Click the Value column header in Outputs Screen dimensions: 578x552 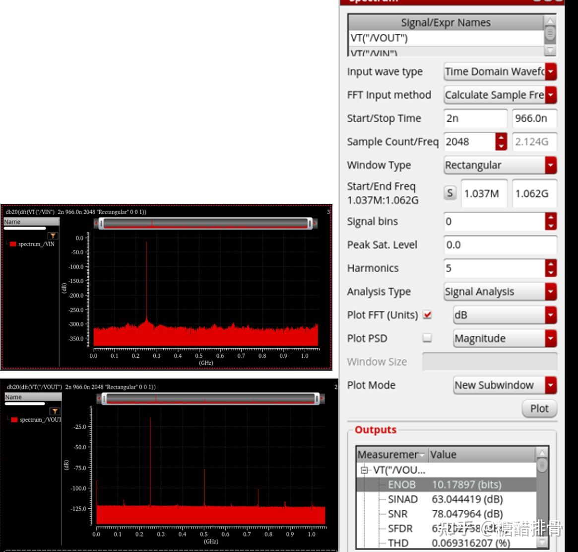point(482,455)
